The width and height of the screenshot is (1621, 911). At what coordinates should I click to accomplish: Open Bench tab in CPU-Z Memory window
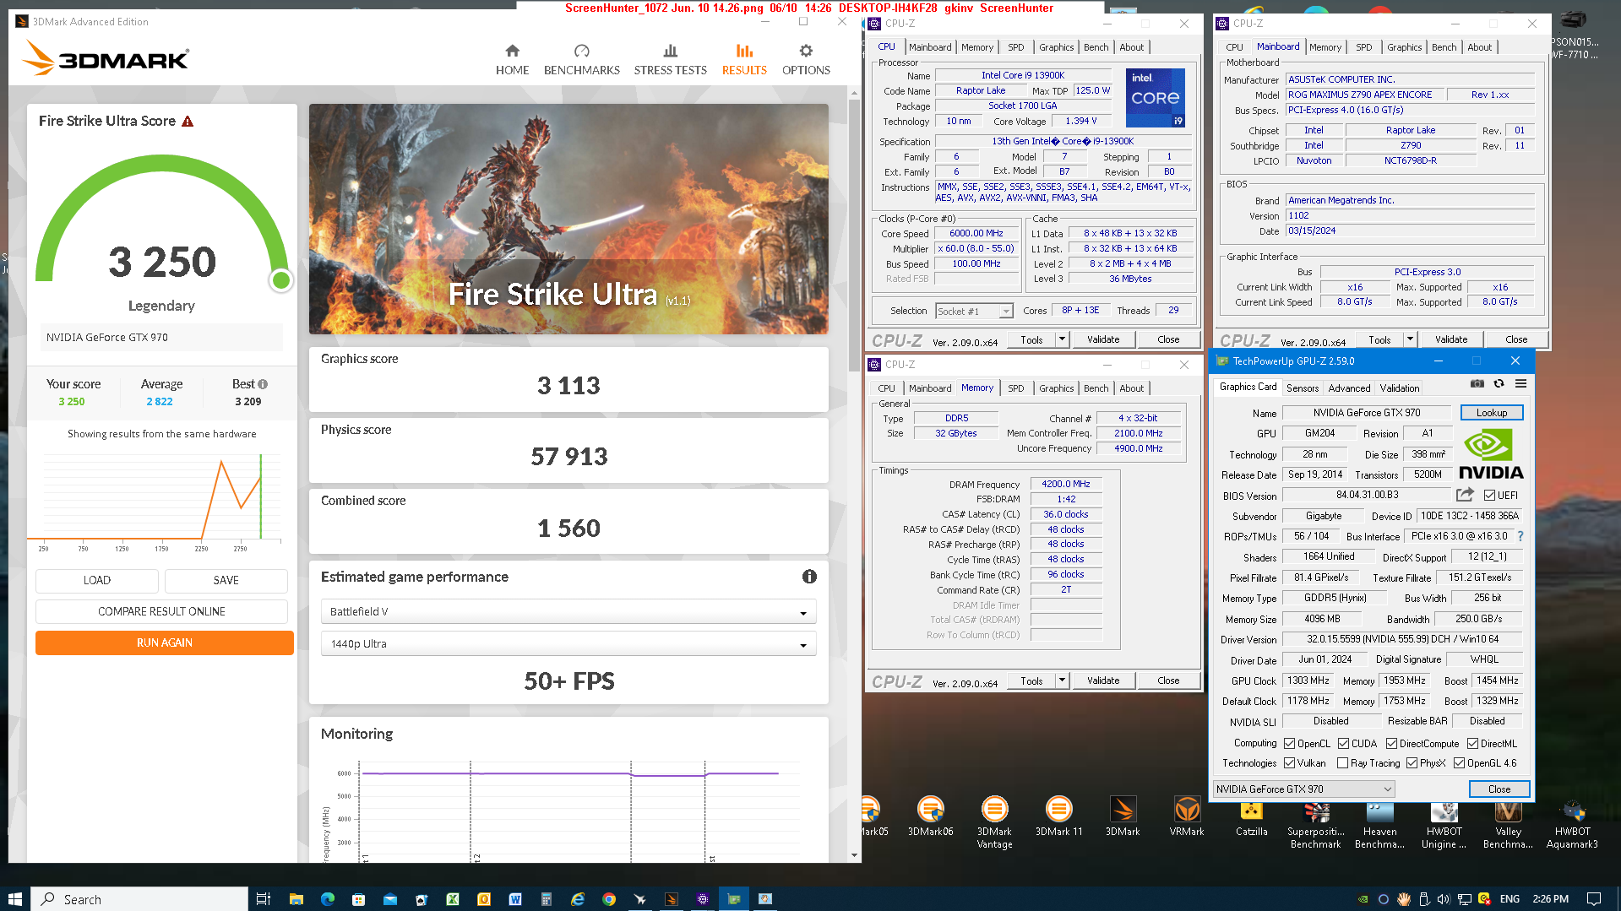[1096, 388]
